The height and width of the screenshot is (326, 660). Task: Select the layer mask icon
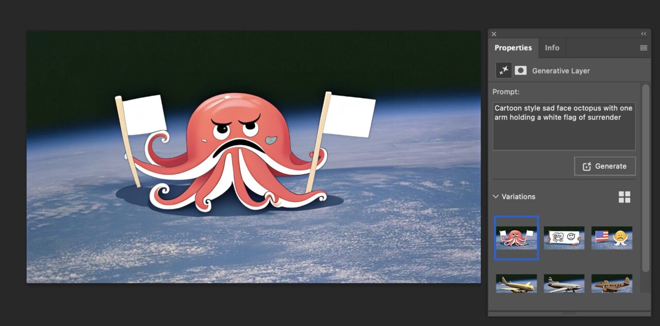coord(521,71)
